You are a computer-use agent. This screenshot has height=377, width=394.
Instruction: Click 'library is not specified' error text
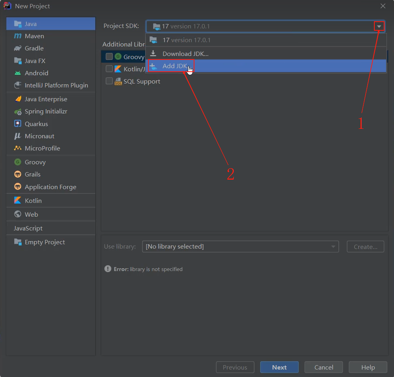(156, 269)
